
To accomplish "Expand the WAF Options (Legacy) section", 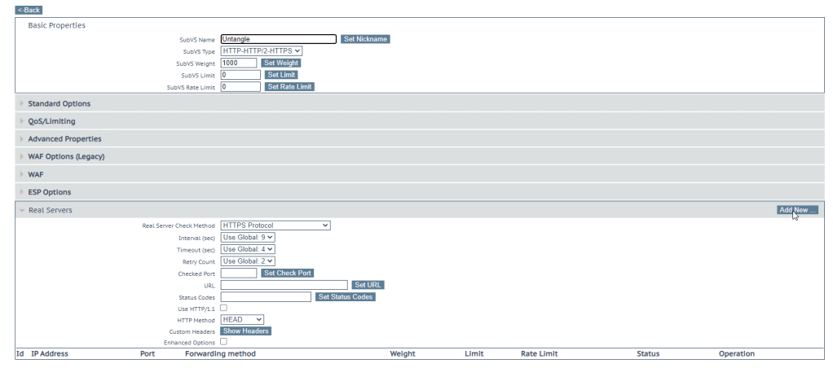I will coord(66,156).
